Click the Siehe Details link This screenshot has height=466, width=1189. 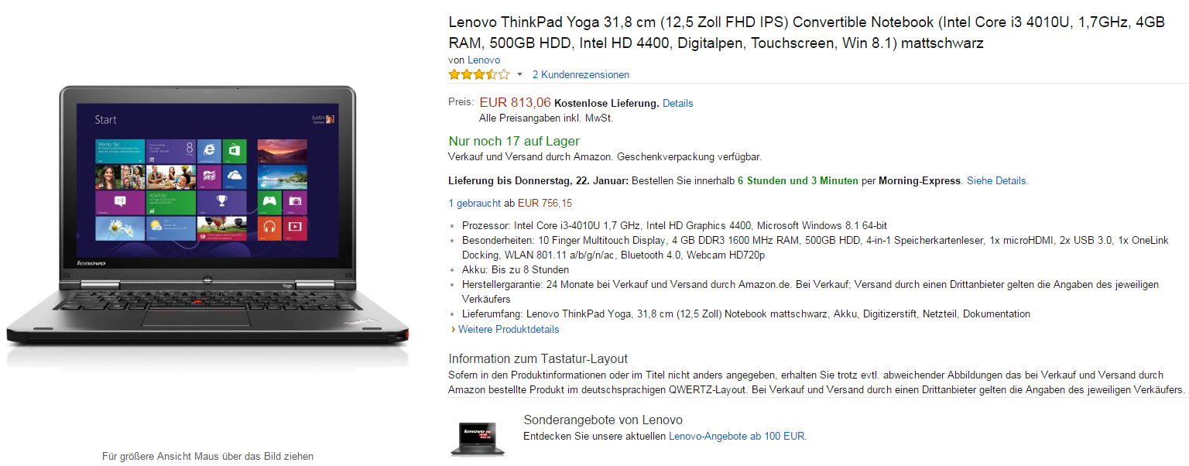[x=997, y=180]
